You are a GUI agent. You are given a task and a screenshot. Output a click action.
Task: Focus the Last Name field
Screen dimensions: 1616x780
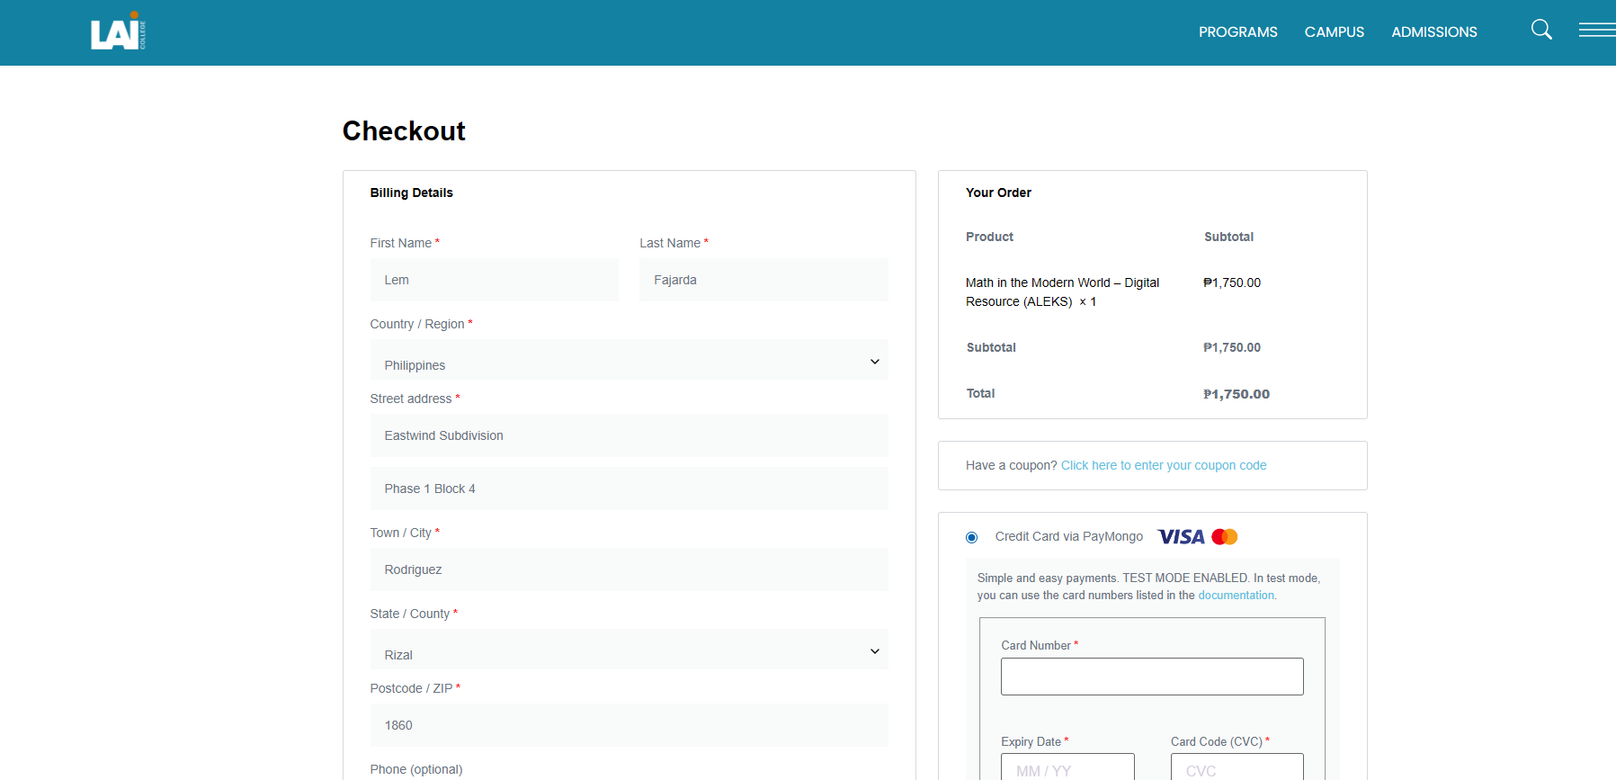pyautogui.click(x=763, y=280)
